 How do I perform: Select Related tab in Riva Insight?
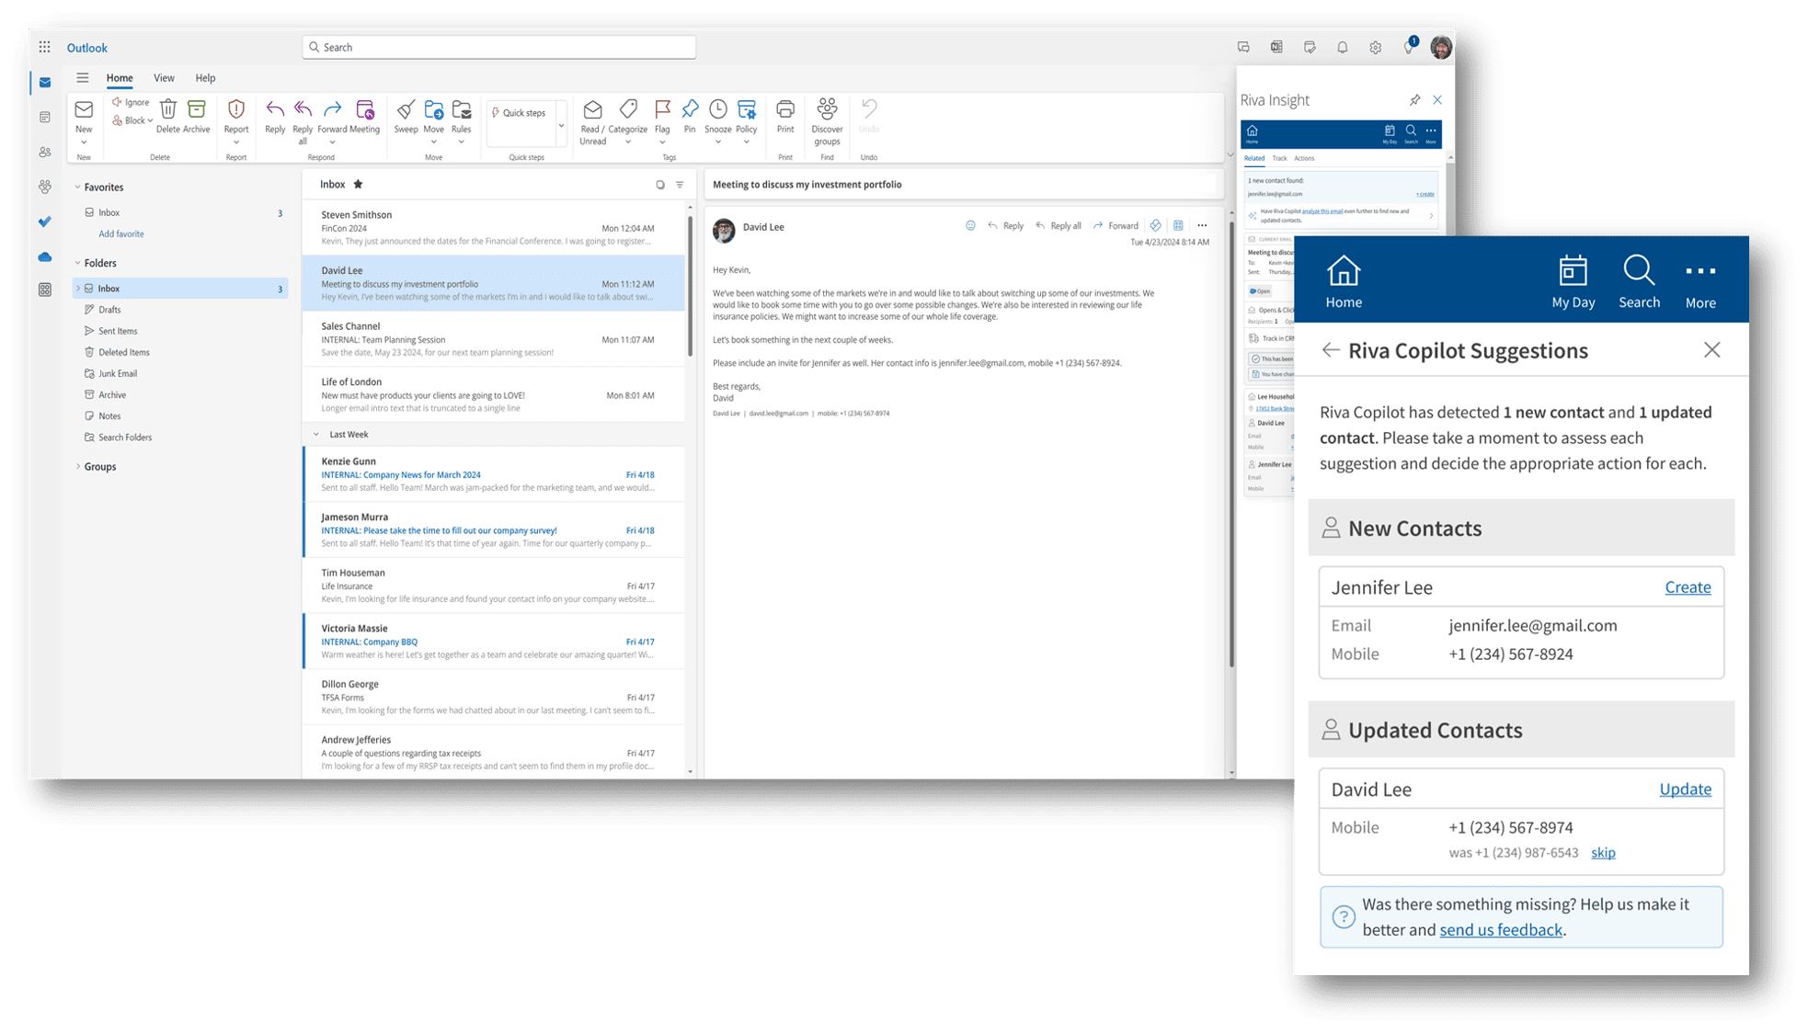[x=1254, y=158]
